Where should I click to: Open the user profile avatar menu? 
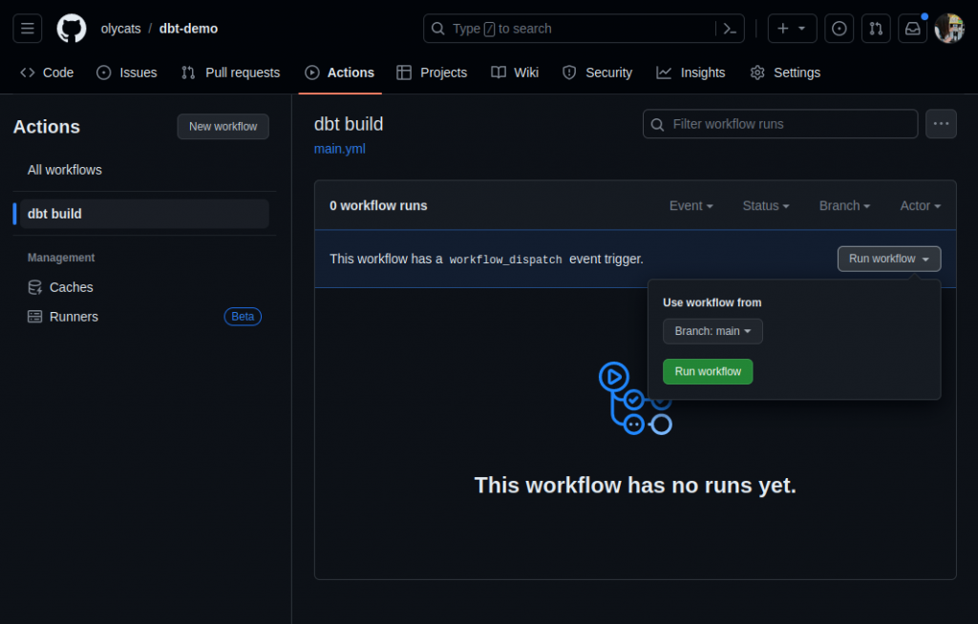949,29
